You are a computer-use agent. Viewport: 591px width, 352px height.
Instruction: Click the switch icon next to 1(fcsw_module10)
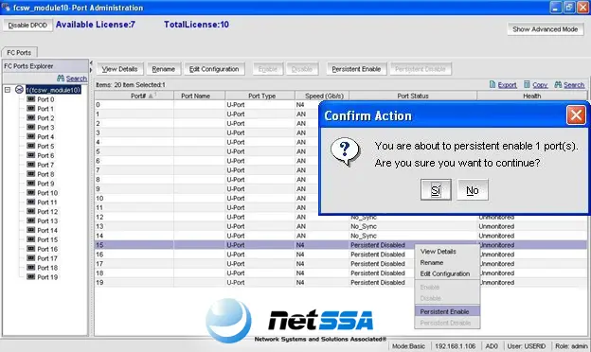click(x=19, y=90)
